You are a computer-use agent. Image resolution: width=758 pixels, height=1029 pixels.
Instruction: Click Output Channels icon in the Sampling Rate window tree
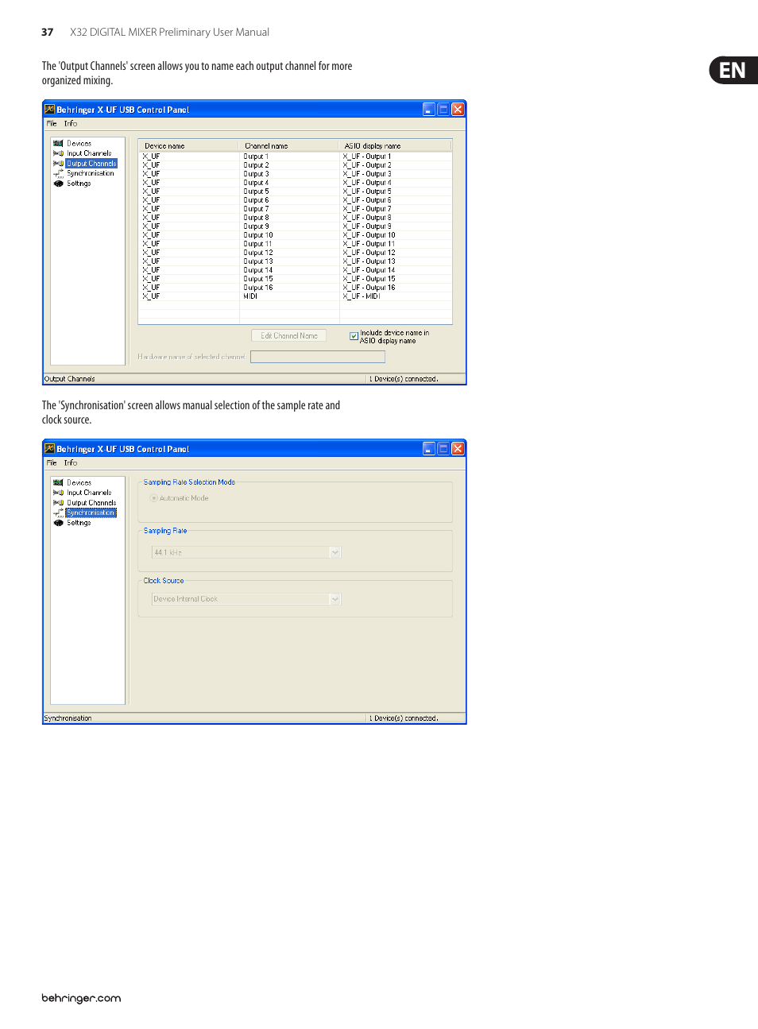[58, 503]
